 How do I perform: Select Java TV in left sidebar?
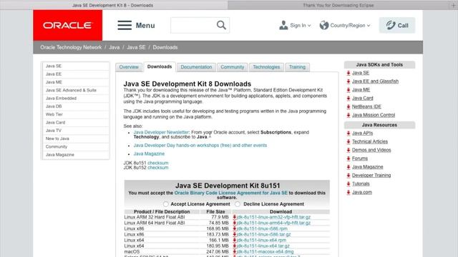[76, 131]
